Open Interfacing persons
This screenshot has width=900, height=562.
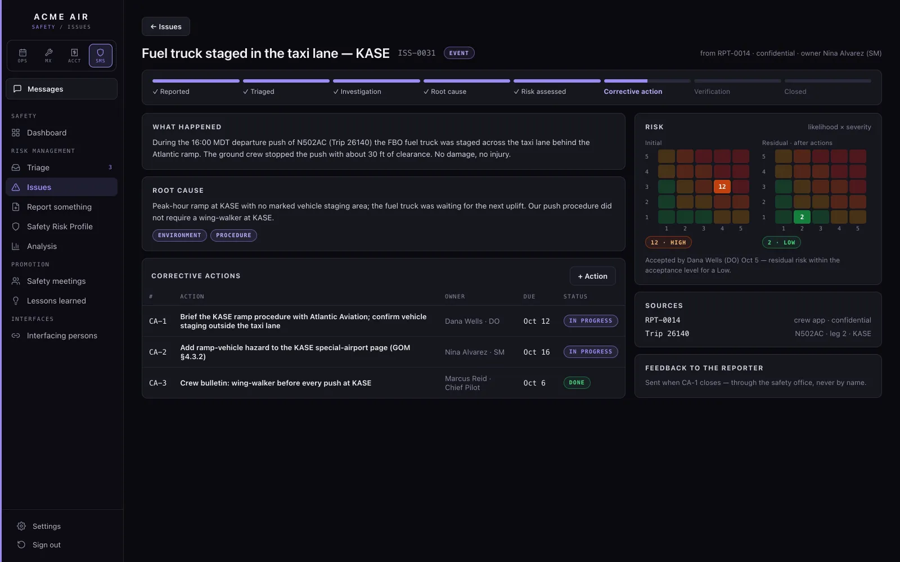point(62,336)
